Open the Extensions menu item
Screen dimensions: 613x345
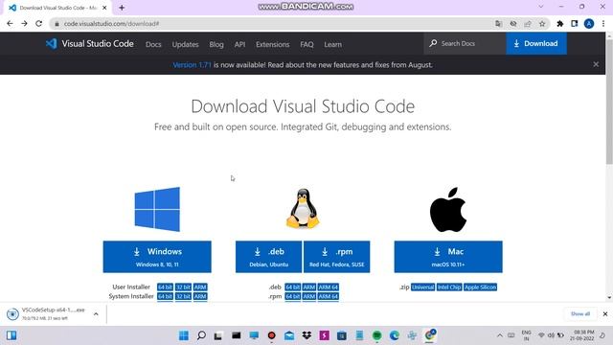(x=272, y=44)
